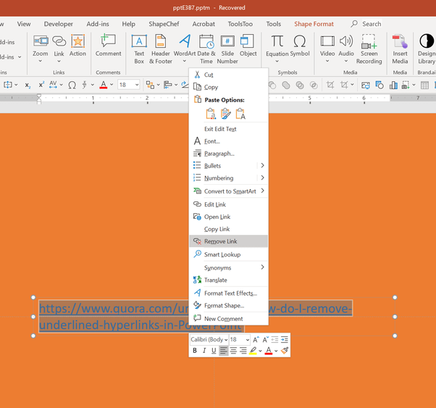436x408 pixels.
Task: Open the mini toolbar font color dropdown arrow
Action: 276,351
